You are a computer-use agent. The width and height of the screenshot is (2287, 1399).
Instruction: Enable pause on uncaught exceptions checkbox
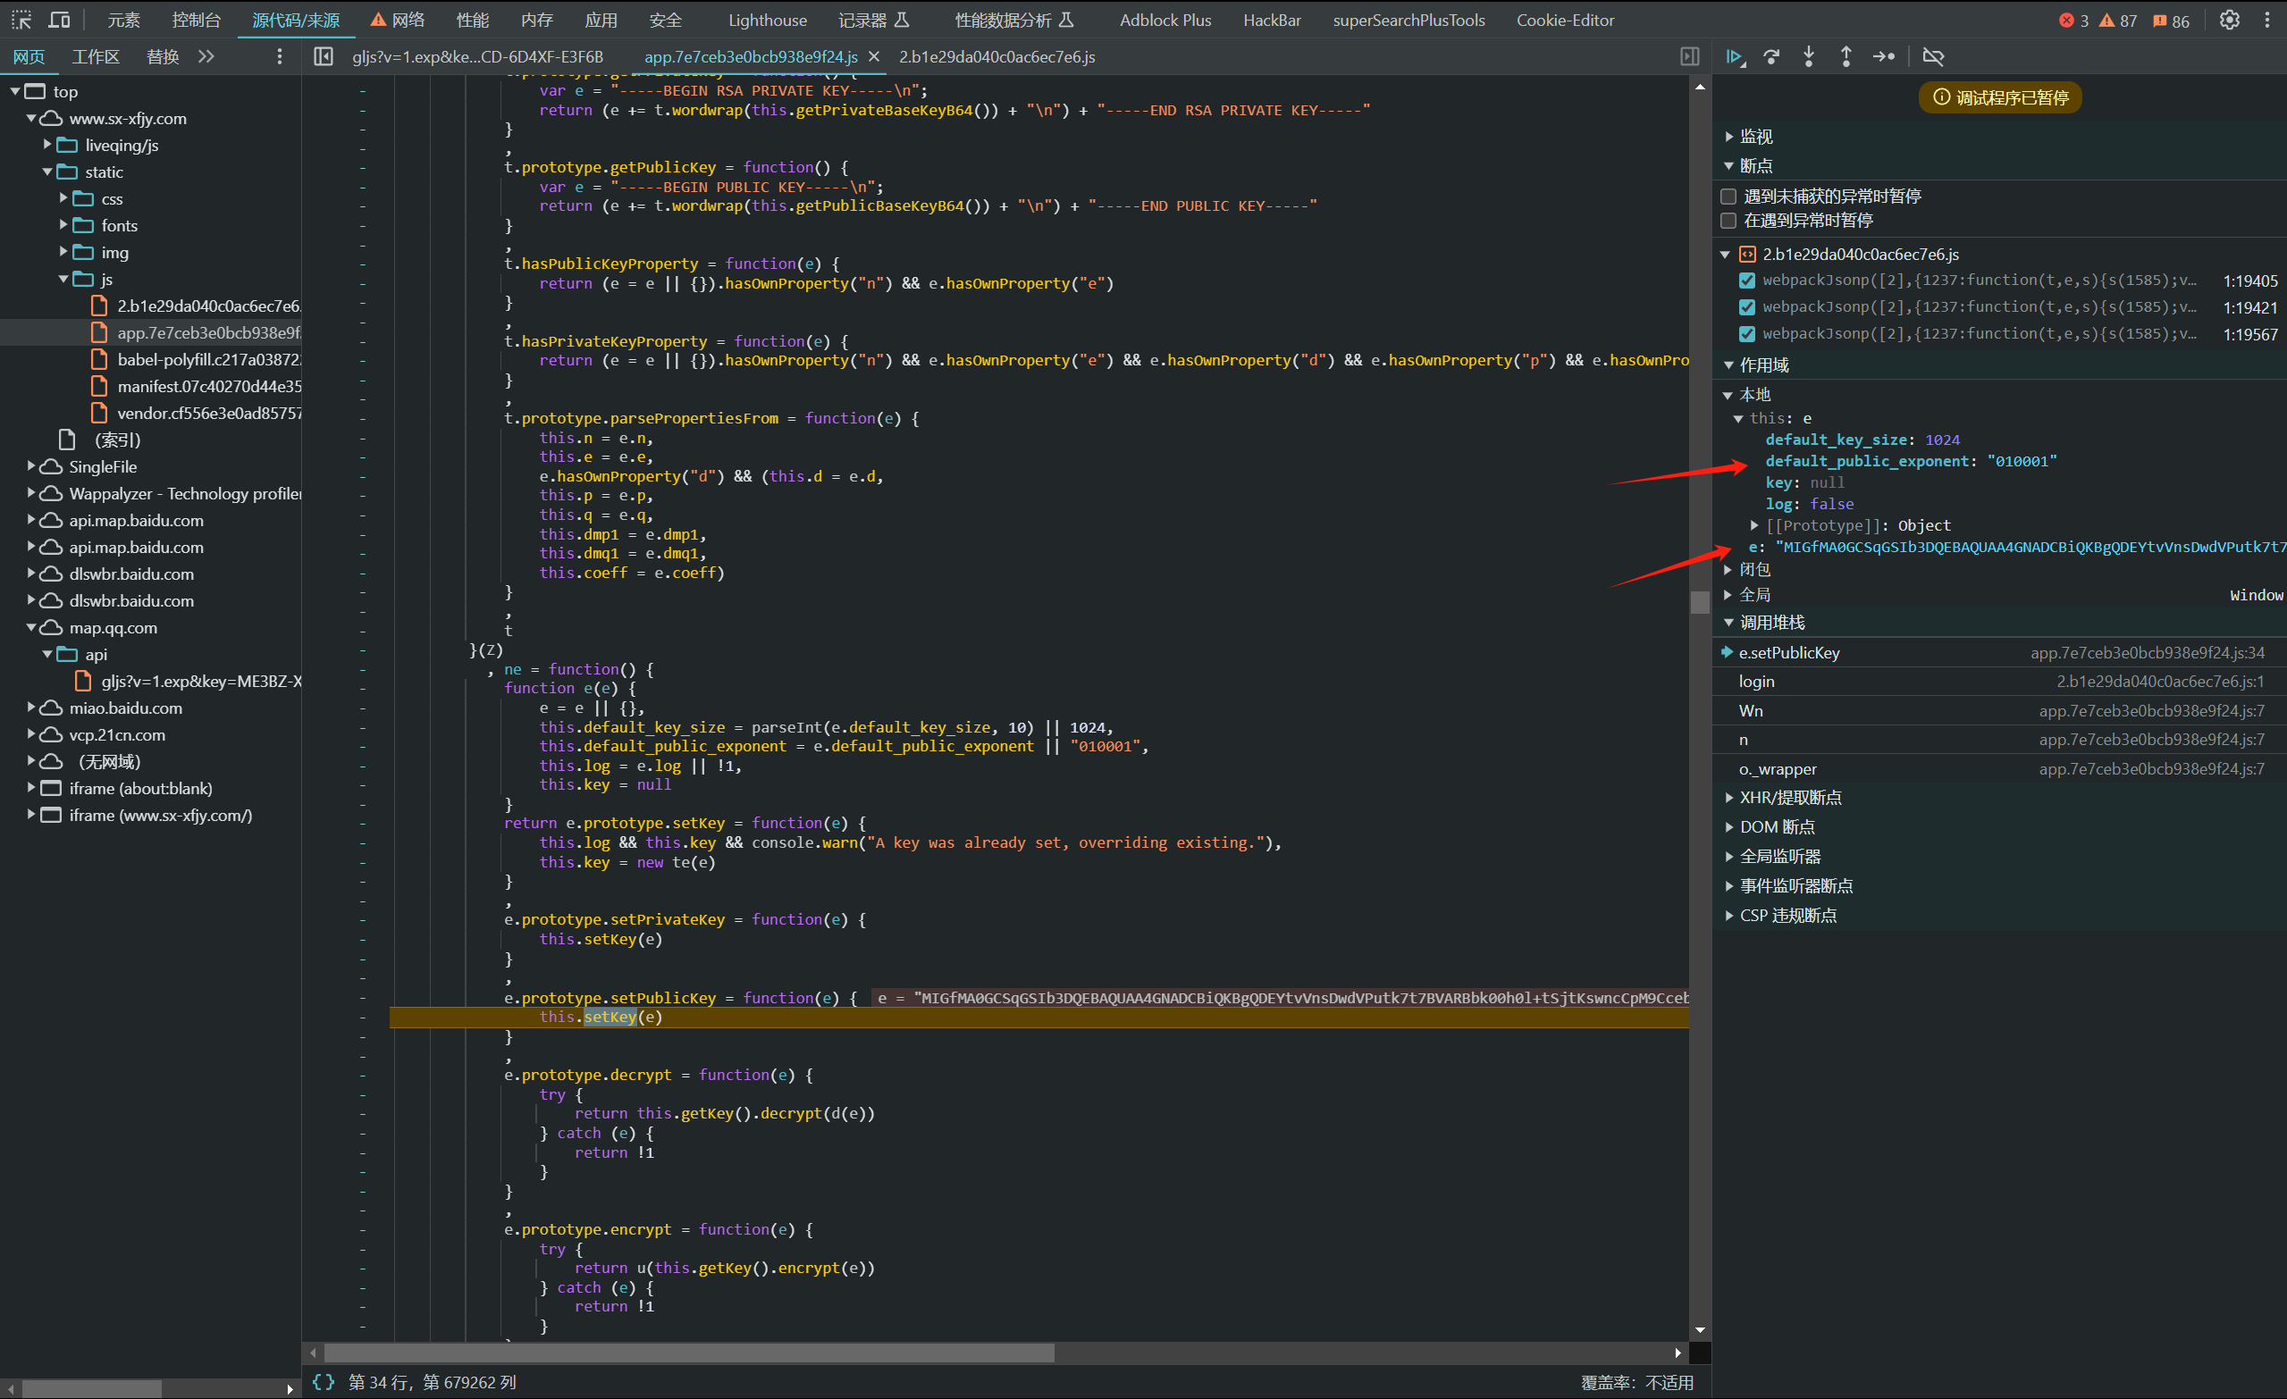1728,196
